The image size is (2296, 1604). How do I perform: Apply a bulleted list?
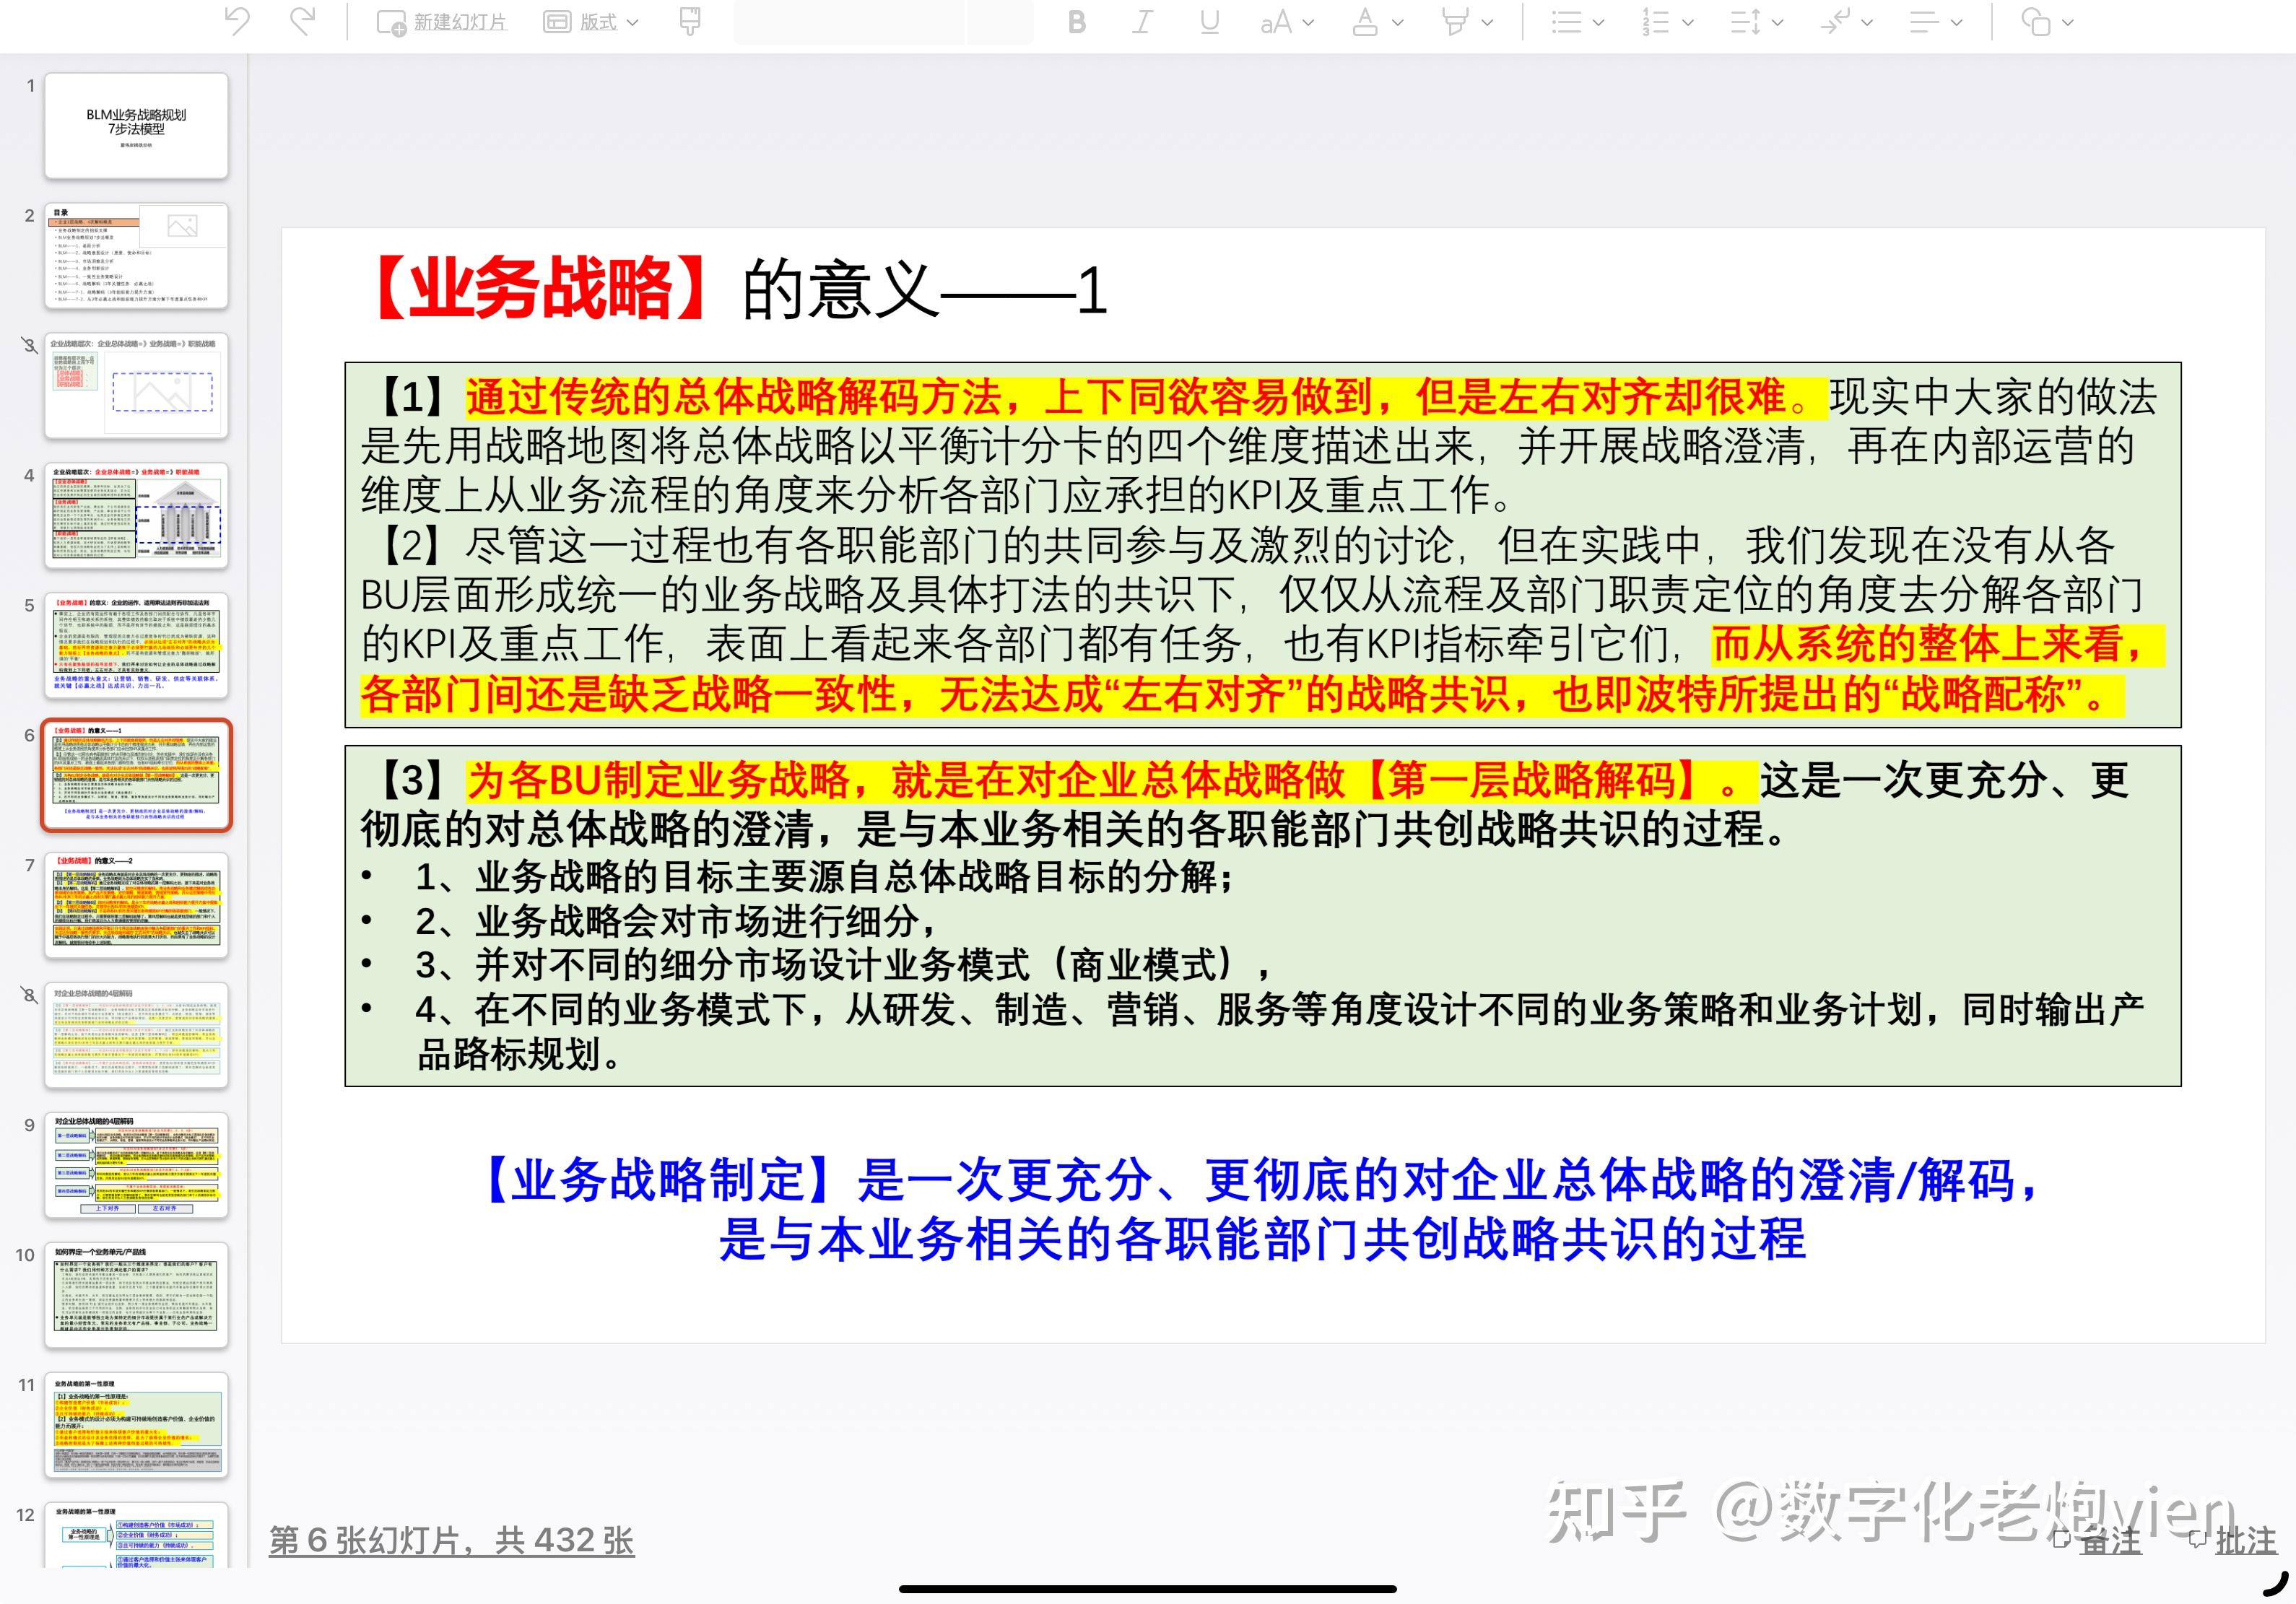pos(1567,22)
